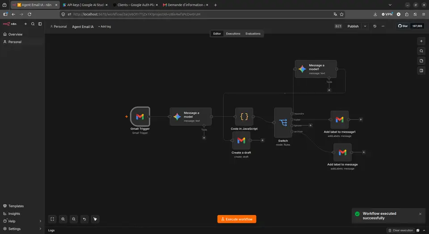
Task: Add a sticky note to canvas
Action: (421, 61)
